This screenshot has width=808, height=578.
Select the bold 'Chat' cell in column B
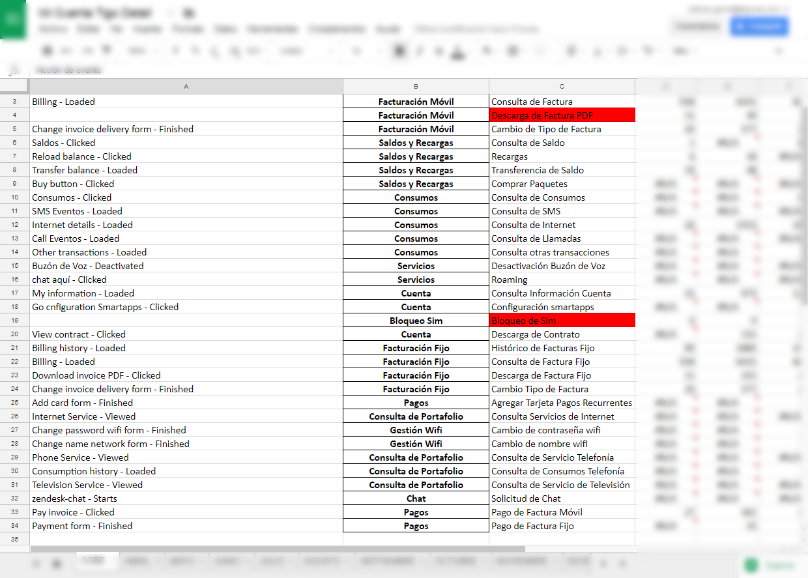tap(416, 499)
